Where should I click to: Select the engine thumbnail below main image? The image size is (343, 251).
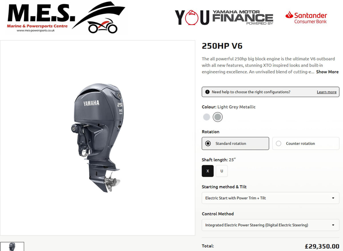click(x=12, y=246)
